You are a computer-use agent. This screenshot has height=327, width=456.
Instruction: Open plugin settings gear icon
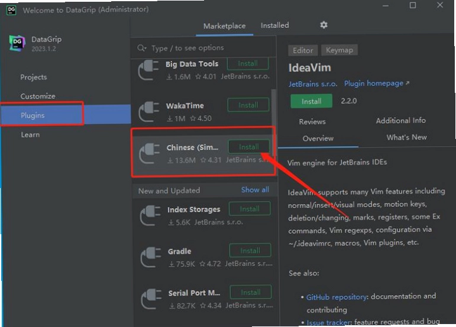pyautogui.click(x=324, y=25)
